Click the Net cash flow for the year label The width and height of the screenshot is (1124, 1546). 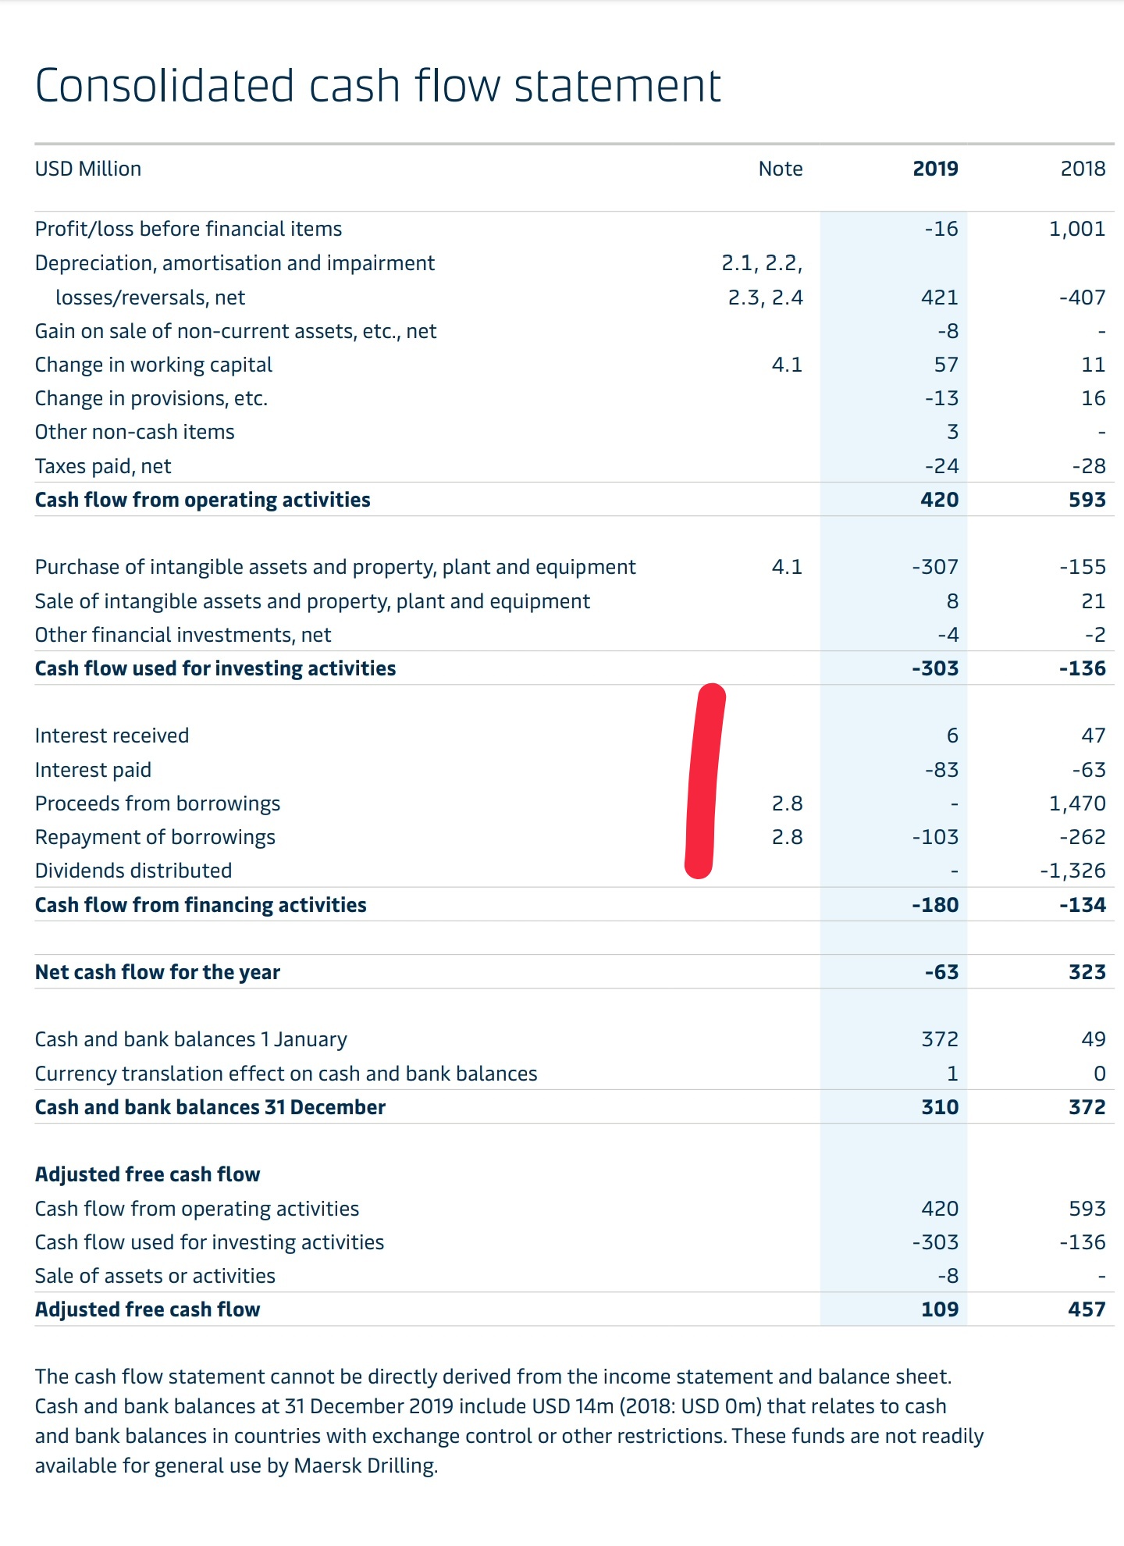(x=158, y=972)
